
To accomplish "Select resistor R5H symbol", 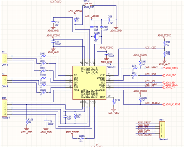I will point(43,63).
